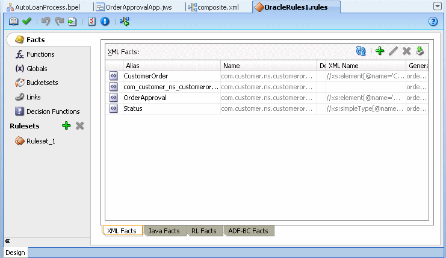
Task: Select Ruleset_1 in Rulesets list
Action: (x=41, y=141)
